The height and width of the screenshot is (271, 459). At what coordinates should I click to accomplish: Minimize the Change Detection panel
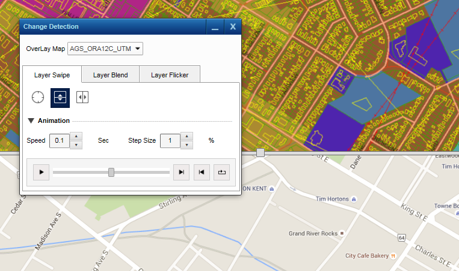(215, 27)
